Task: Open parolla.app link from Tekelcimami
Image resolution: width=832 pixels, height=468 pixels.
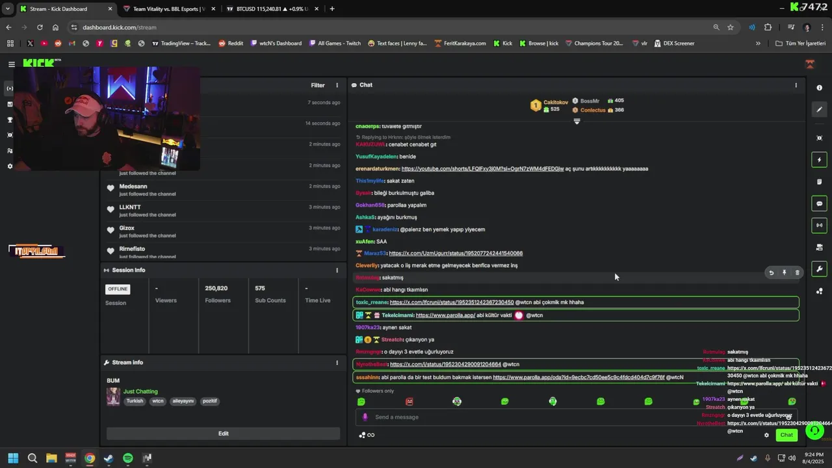Action: click(x=445, y=315)
